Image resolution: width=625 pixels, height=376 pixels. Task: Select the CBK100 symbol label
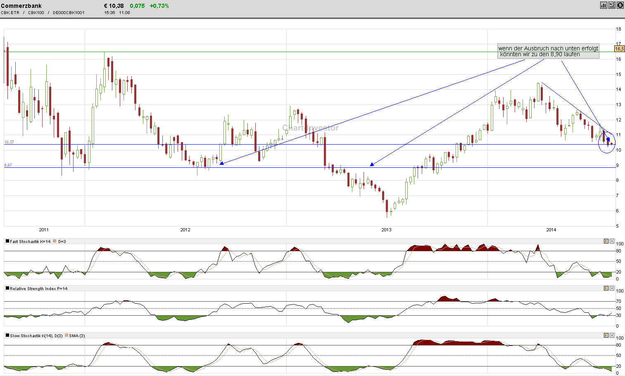(36, 12)
